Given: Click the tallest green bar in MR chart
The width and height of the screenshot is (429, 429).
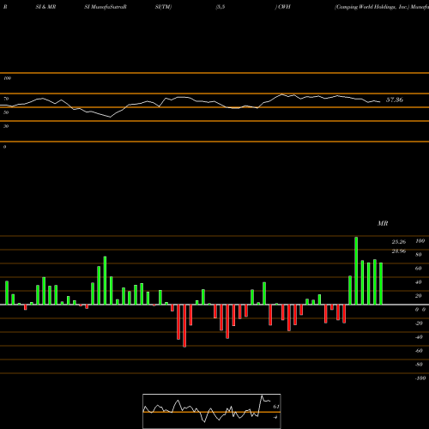Looking at the screenshot, I should [356, 270].
